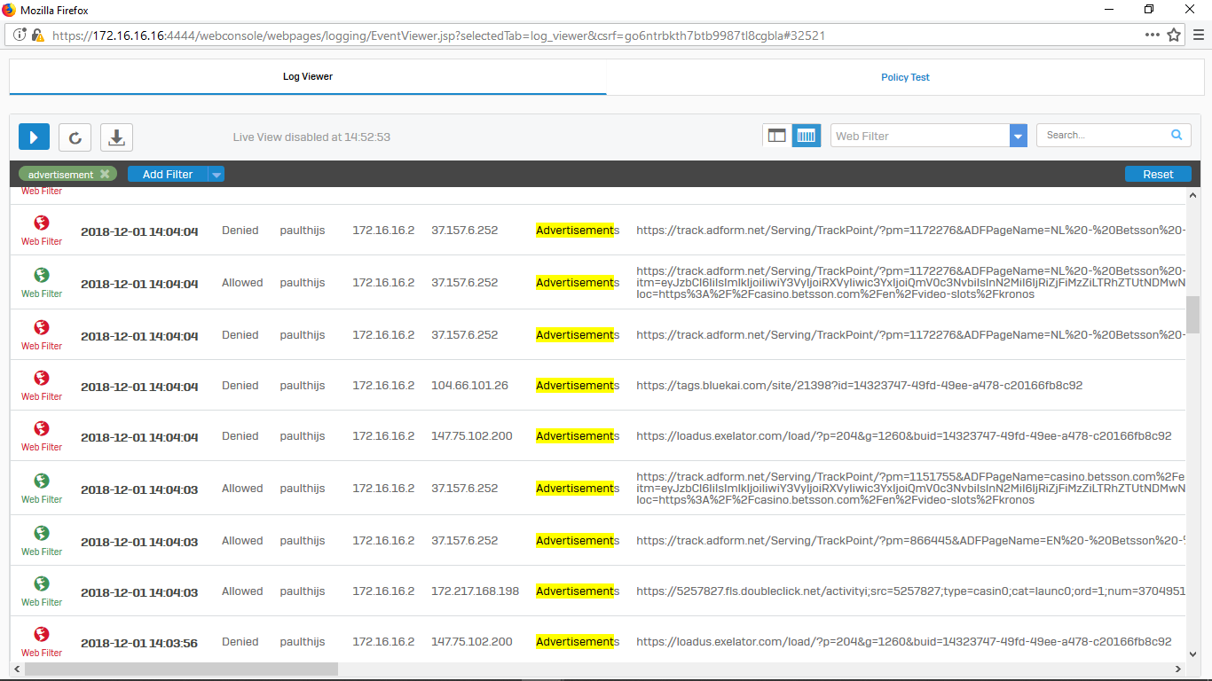This screenshot has width=1212, height=681.
Task: Select the Log Viewer tab
Action: 308,76
